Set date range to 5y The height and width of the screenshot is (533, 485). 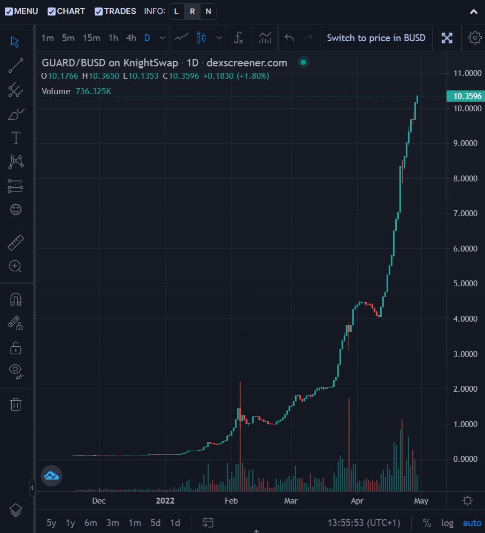(51, 522)
